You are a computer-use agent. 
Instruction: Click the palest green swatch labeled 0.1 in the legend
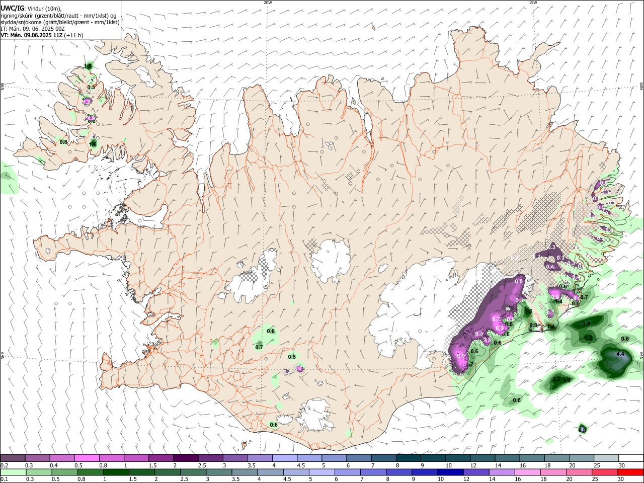(x=13, y=472)
